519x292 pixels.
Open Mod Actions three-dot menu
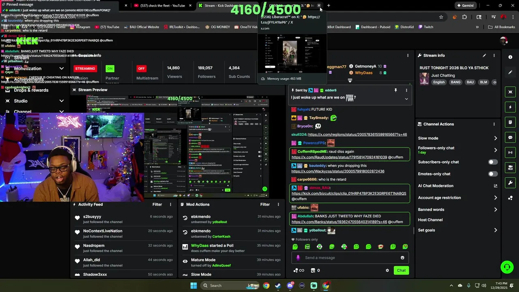278,204
